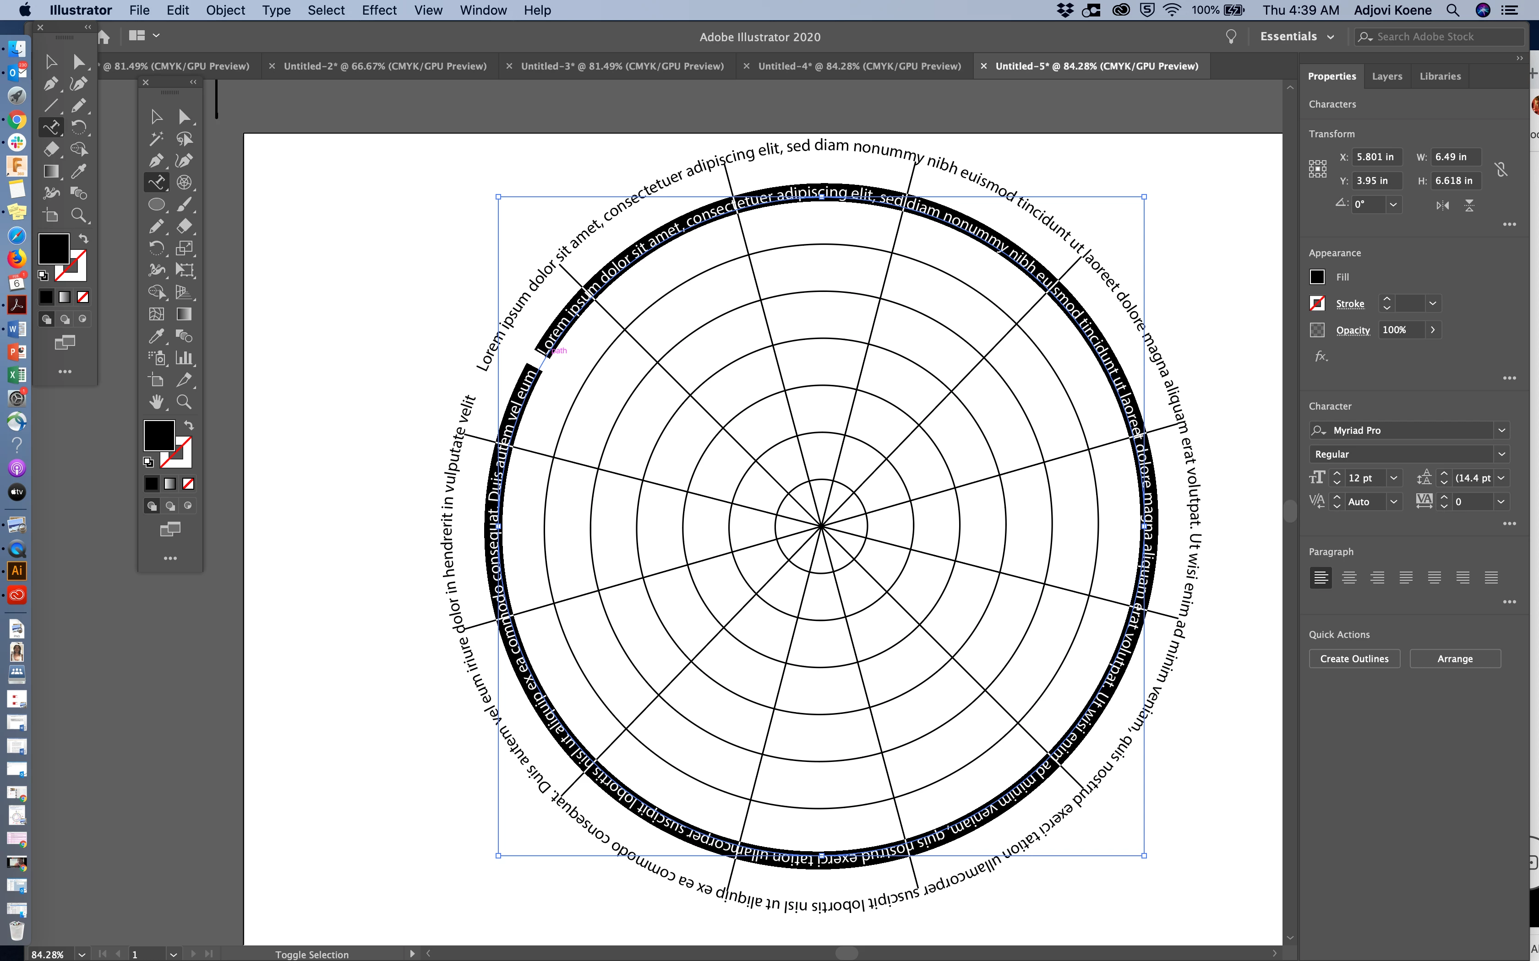Viewport: 1539px width, 961px height.
Task: Select the Mesh tool
Action: (x=156, y=314)
